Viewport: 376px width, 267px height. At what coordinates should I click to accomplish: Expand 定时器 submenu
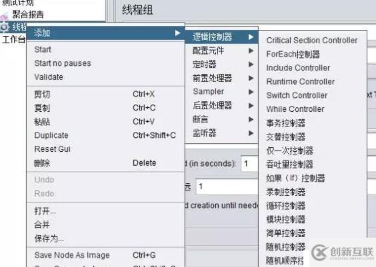tap(222, 64)
